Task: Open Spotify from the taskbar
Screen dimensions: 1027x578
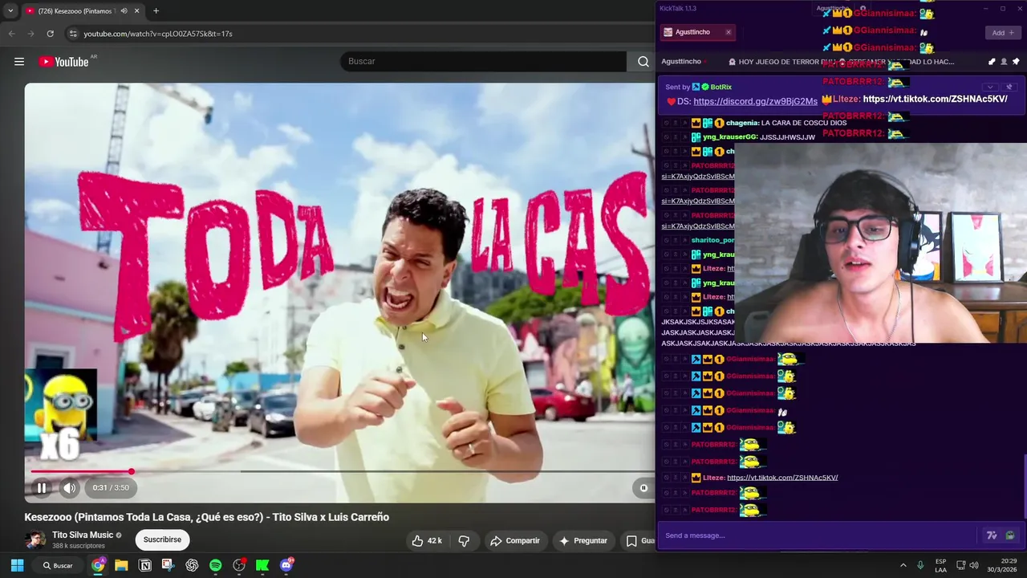Action: 215,565
